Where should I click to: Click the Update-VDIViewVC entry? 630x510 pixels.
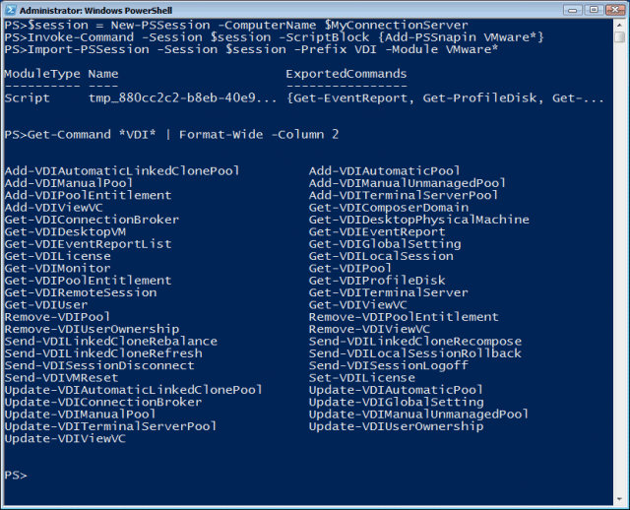coord(65,439)
